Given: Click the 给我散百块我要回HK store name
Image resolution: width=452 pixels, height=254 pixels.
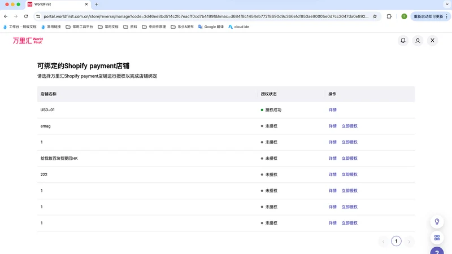Looking at the screenshot, I should (59, 159).
